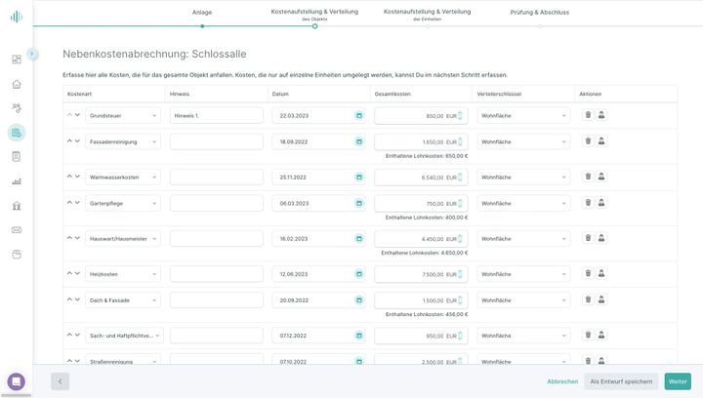Viewport: 703px width, 398px height.
Task: Open the bank icon in the sidebar
Action: 17,206
